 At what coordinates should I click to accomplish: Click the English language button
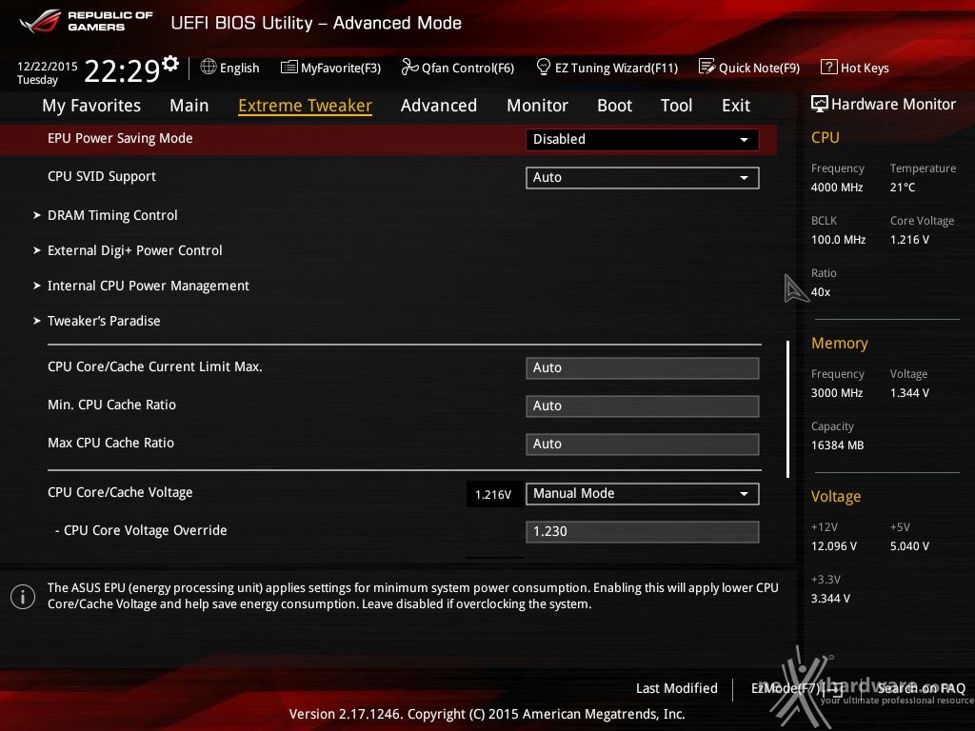239,68
